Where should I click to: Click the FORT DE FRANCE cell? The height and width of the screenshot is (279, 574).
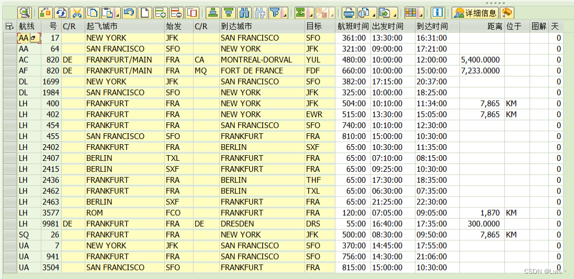coord(262,71)
